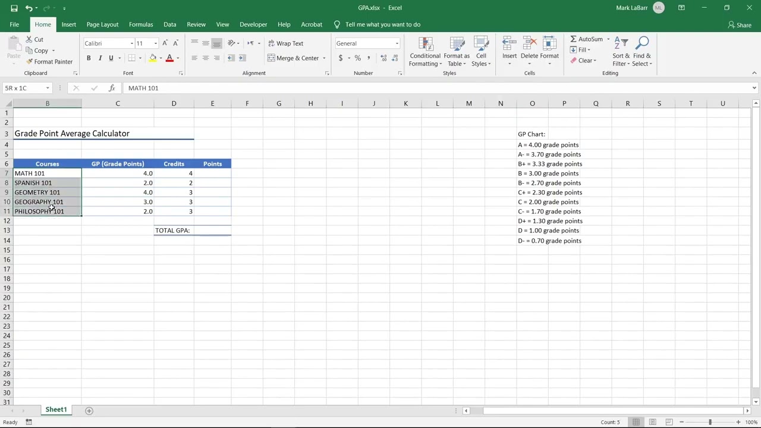This screenshot has height=428, width=761.
Task: Click the Increase Indent icon
Action: (x=243, y=58)
